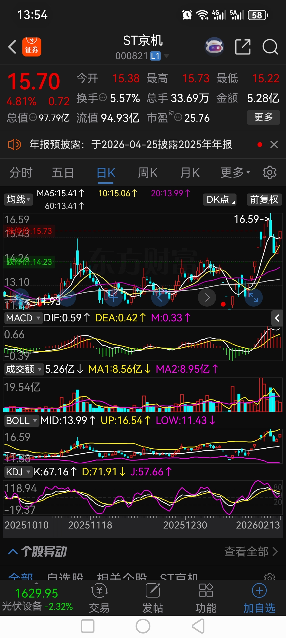Tap the 涨停价:15.73 line label
The width and height of the screenshot is (286, 638).
pos(29,231)
